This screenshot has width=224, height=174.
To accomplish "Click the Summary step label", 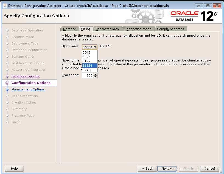I will (x=19, y=109).
